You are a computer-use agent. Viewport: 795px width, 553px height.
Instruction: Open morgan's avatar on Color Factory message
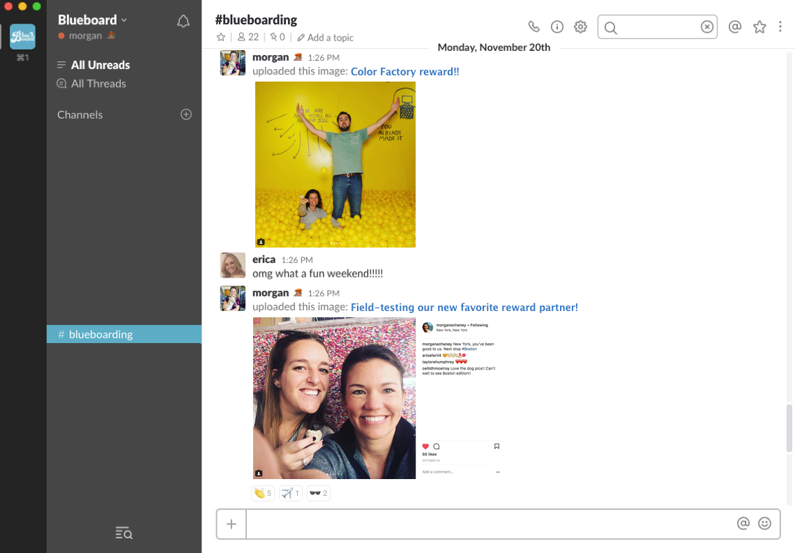(233, 63)
